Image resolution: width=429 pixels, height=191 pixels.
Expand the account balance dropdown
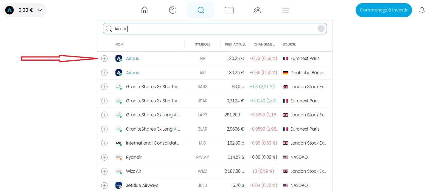tap(39, 10)
